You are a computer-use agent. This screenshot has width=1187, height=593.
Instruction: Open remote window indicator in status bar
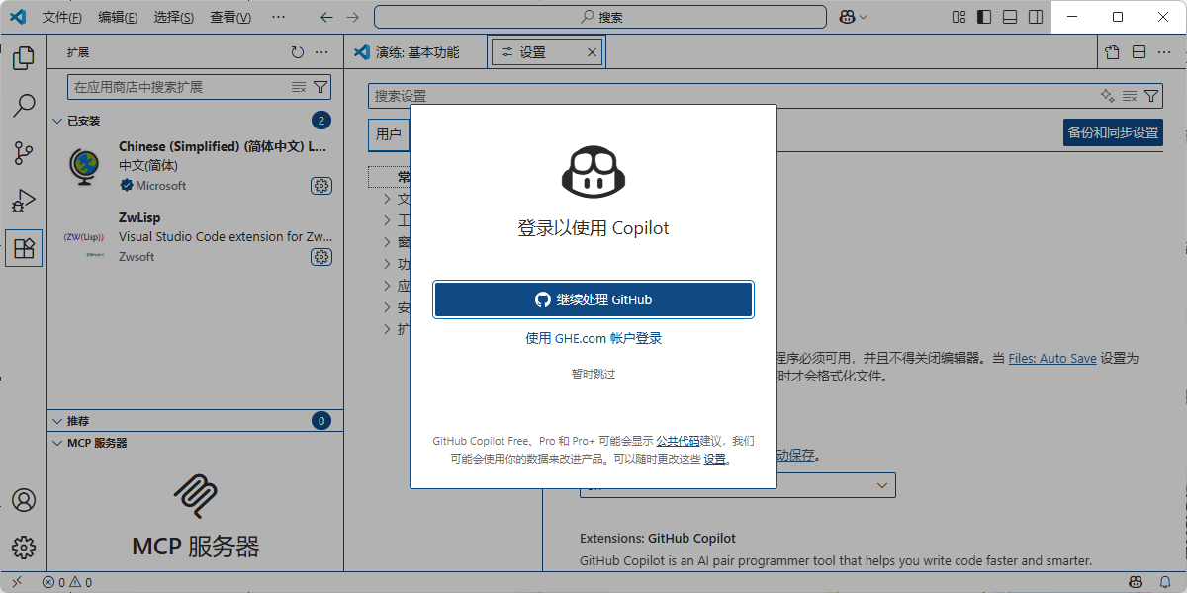17,582
